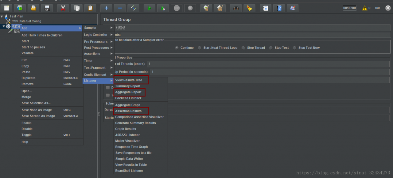Choose View Results Tree listener
This screenshot has height=178, width=393.
[129, 80]
